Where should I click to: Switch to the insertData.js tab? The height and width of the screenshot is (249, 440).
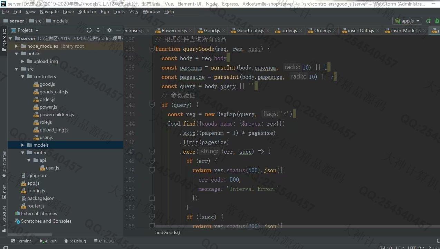(361, 30)
